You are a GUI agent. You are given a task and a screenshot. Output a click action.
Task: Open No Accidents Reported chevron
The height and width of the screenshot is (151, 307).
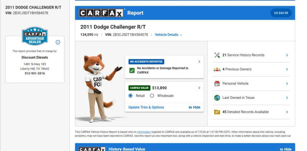(x=199, y=62)
